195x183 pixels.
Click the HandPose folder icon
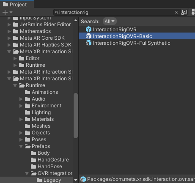click(33, 167)
